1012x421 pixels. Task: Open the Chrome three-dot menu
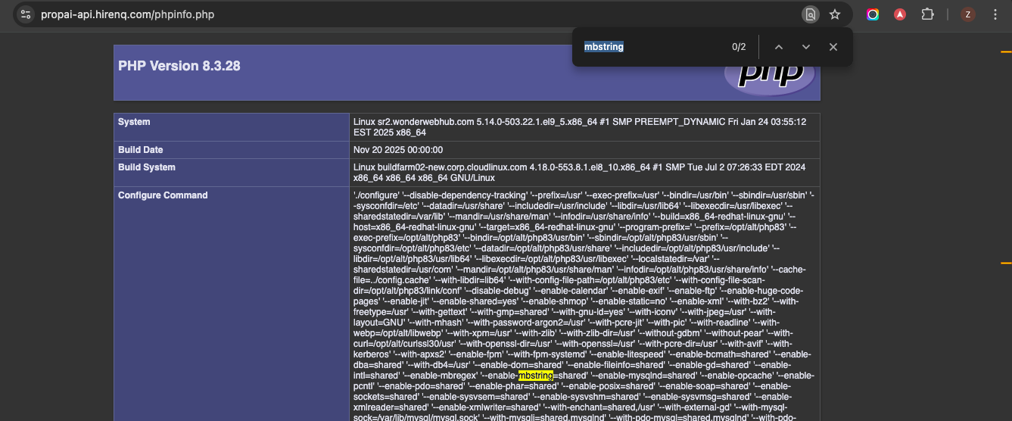click(995, 14)
